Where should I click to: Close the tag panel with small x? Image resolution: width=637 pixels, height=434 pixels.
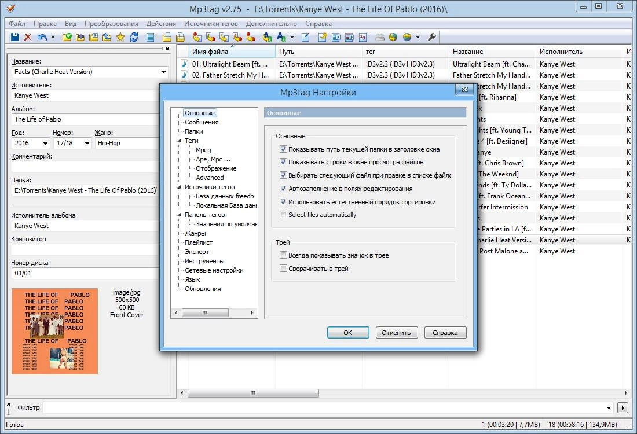pos(167,49)
